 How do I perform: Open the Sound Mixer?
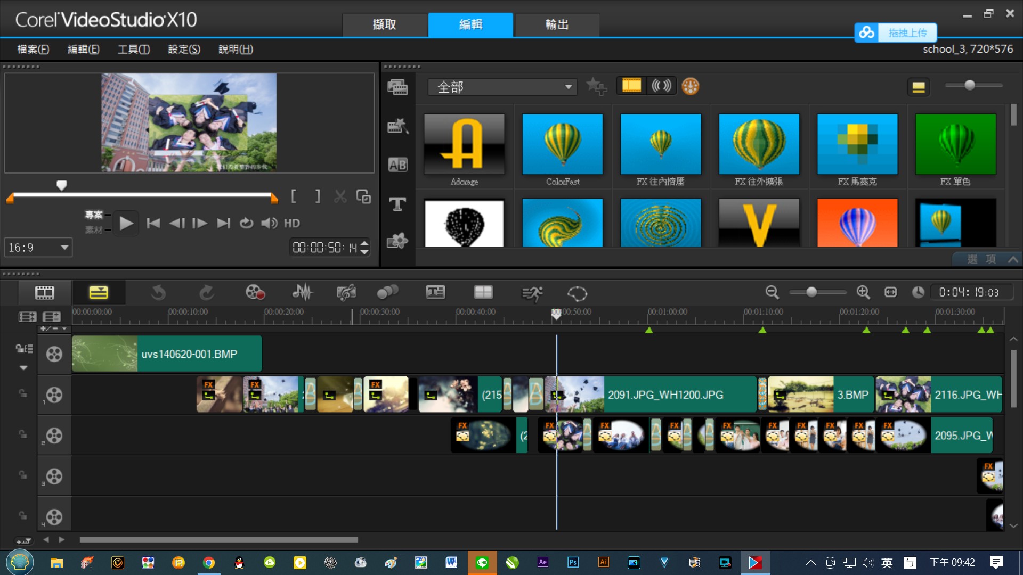click(x=302, y=292)
